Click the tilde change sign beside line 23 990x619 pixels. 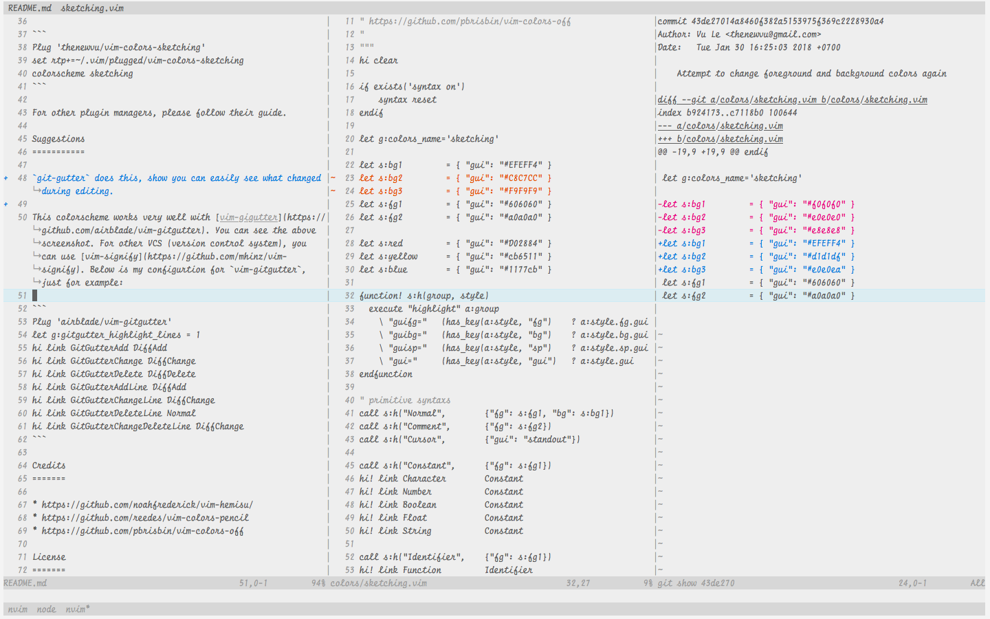(x=333, y=178)
